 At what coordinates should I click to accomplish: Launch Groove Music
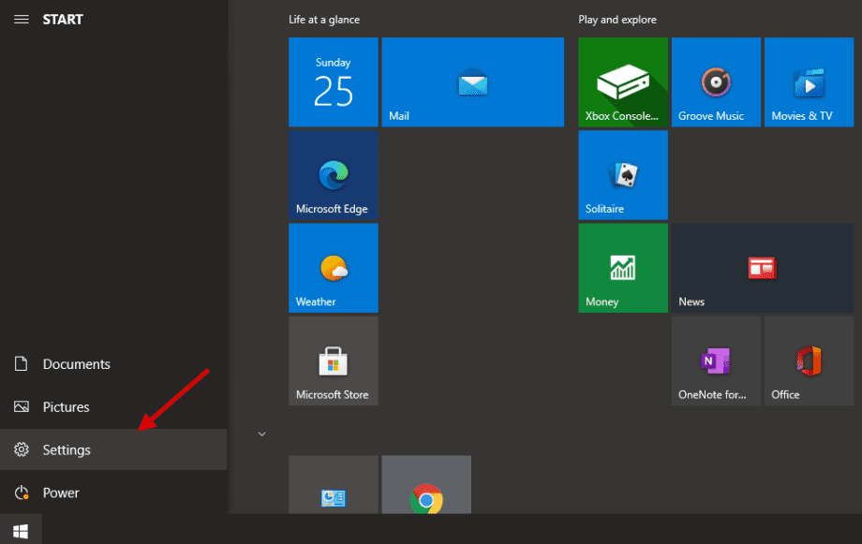pos(715,81)
